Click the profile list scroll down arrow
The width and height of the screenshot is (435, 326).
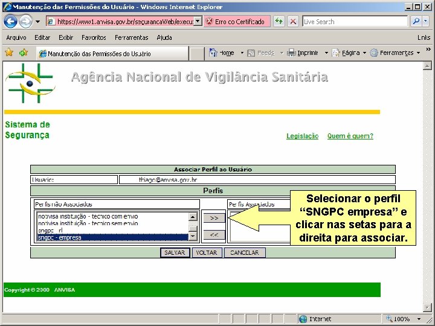click(x=193, y=236)
